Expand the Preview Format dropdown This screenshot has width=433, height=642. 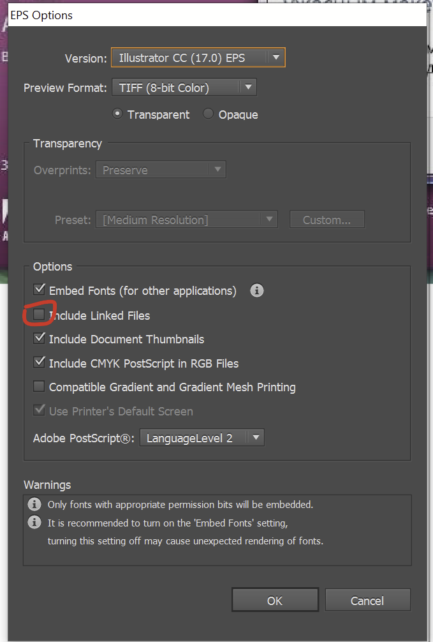(184, 88)
